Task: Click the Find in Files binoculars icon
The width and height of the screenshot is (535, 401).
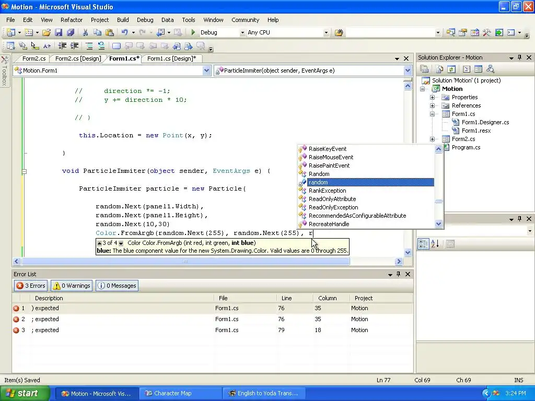Action: click(339, 32)
